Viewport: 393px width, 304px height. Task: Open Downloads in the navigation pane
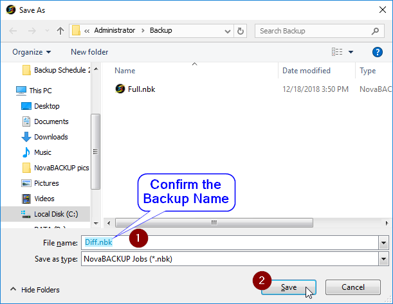(51, 137)
